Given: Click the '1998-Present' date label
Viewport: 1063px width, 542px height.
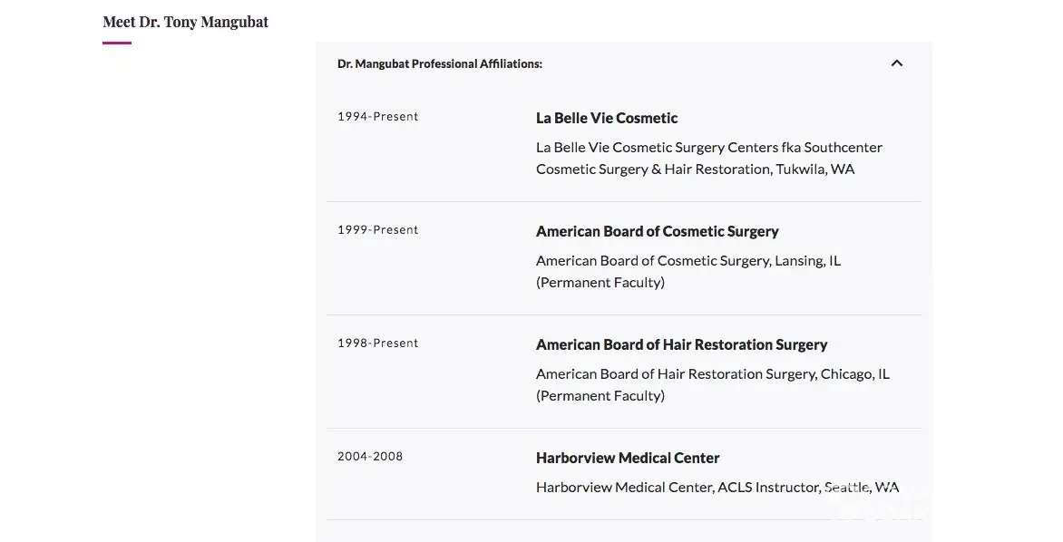Looking at the screenshot, I should [378, 344].
